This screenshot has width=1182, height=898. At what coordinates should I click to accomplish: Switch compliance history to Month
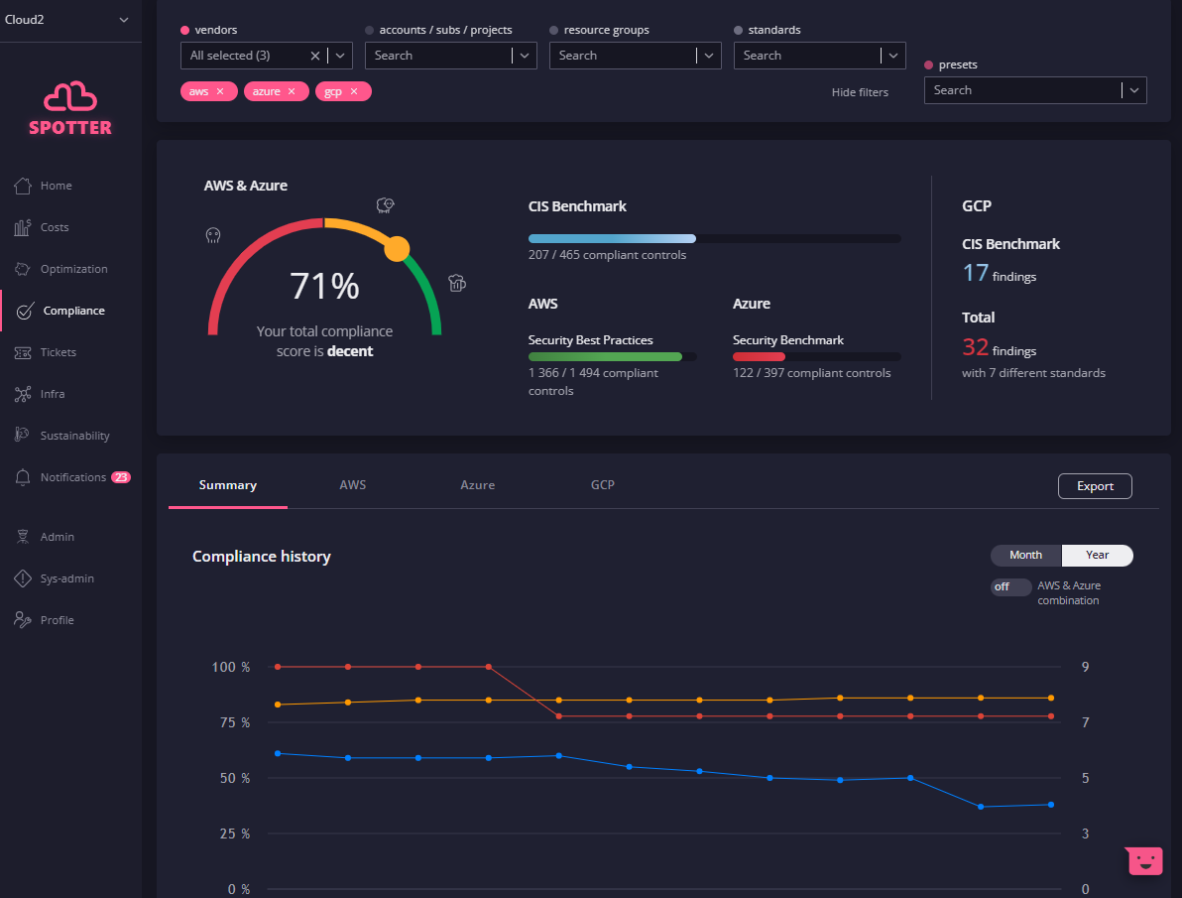coord(1025,555)
